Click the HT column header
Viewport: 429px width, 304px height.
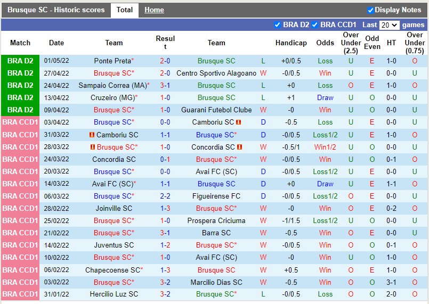click(x=391, y=43)
